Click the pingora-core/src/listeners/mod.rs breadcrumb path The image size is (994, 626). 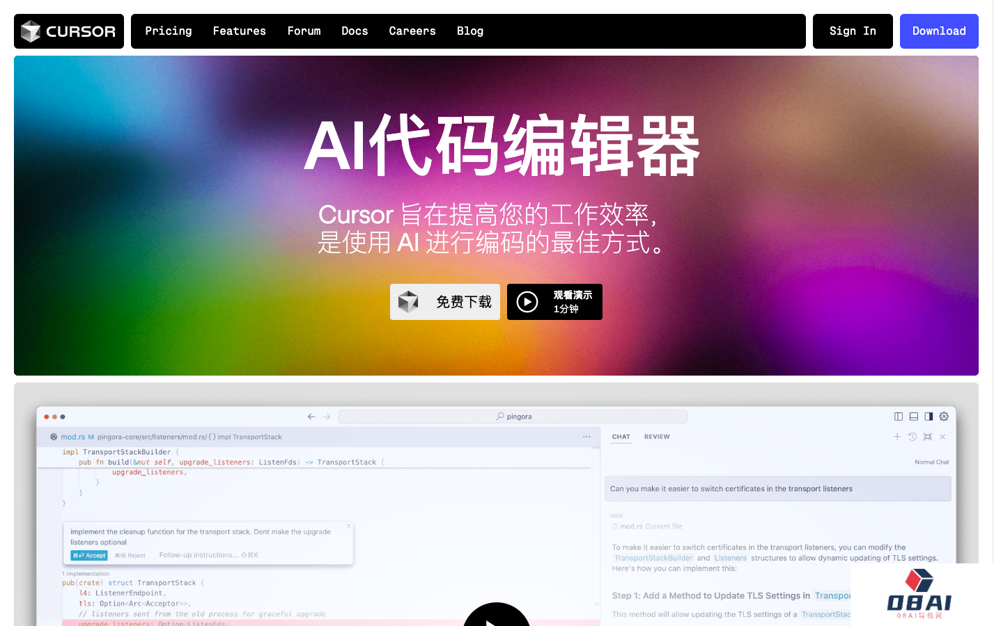152,437
